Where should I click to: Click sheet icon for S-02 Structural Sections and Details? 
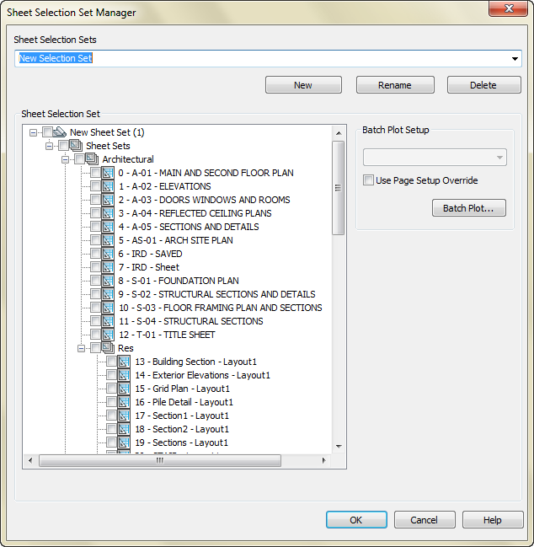pyautogui.click(x=108, y=294)
